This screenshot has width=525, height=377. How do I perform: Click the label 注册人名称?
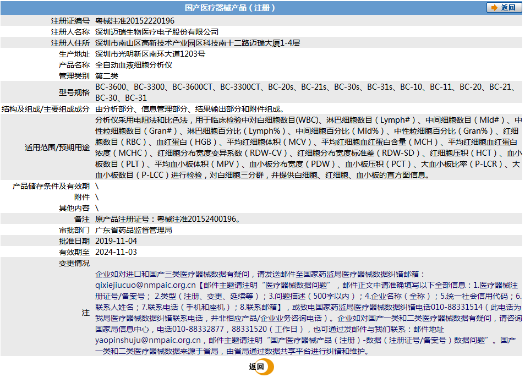point(70,32)
